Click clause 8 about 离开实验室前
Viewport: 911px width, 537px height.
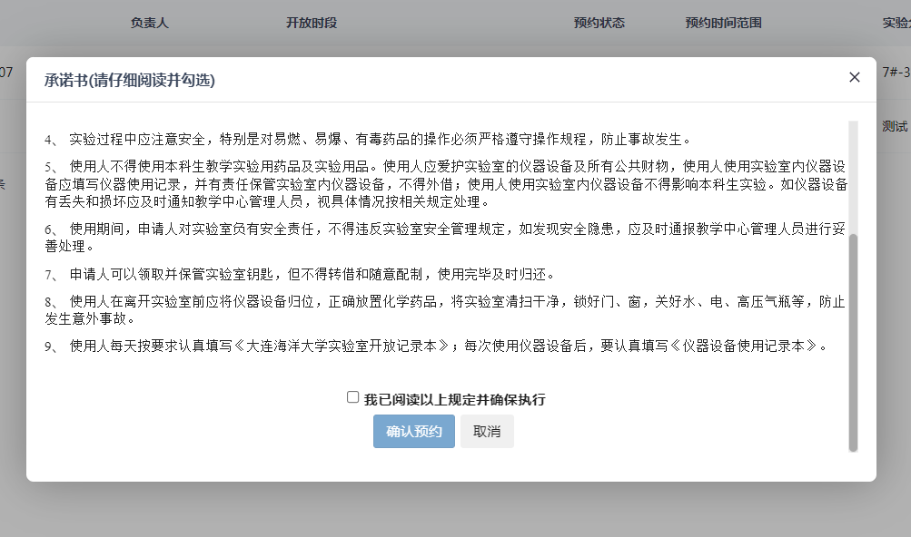tap(445, 309)
